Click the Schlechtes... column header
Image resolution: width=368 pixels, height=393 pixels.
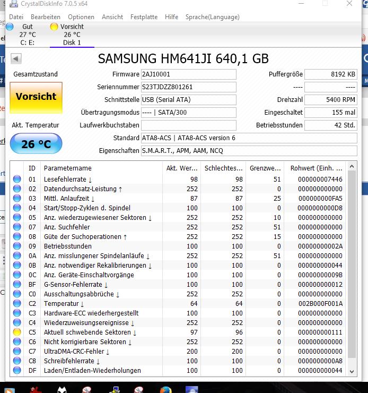point(223,168)
